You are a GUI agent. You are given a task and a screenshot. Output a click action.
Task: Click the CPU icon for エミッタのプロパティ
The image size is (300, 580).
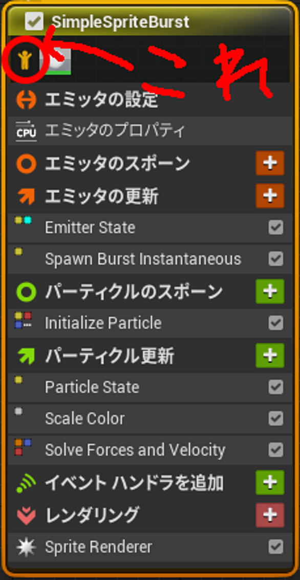26,131
